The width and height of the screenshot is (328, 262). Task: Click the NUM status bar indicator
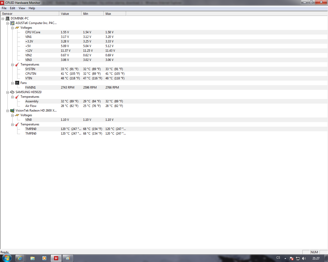[314, 252]
